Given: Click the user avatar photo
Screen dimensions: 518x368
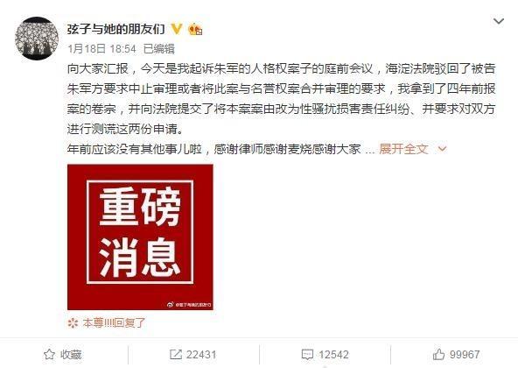Looking at the screenshot, I should tap(37, 39).
